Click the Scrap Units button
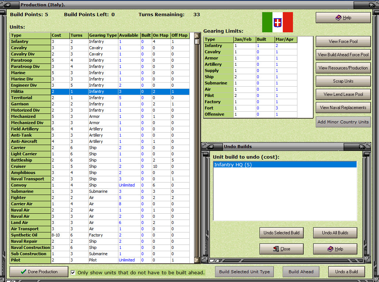Screen dimensions: 379x282 point(343,81)
